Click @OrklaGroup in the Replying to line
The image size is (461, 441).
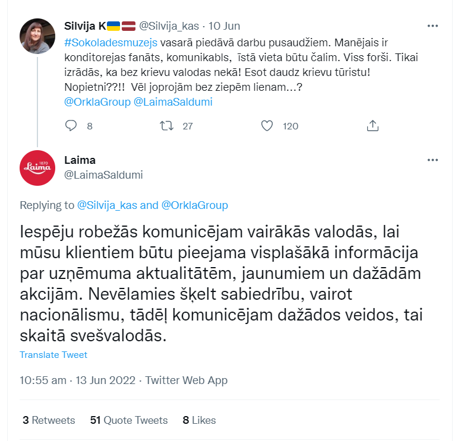[195, 205]
